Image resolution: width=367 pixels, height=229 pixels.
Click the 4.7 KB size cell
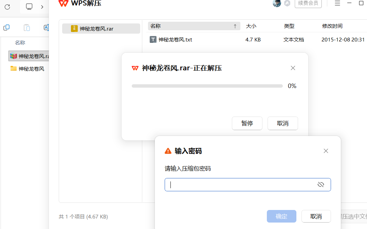253,39
